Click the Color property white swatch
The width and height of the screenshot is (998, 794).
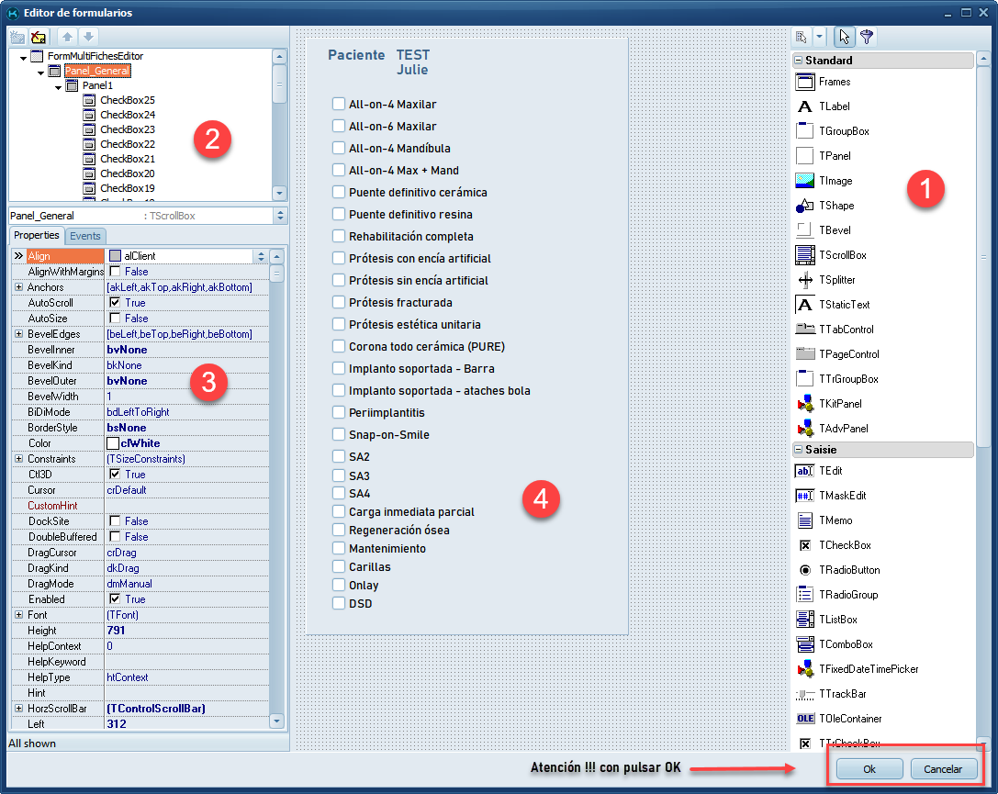[x=113, y=443]
